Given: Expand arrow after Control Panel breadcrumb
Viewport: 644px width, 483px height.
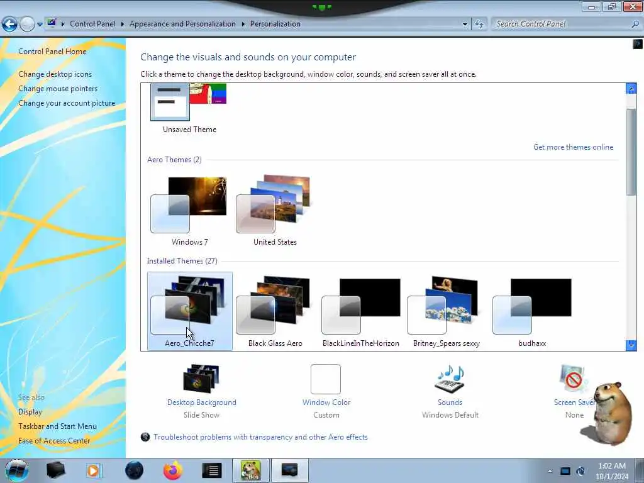Looking at the screenshot, I should [123, 24].
